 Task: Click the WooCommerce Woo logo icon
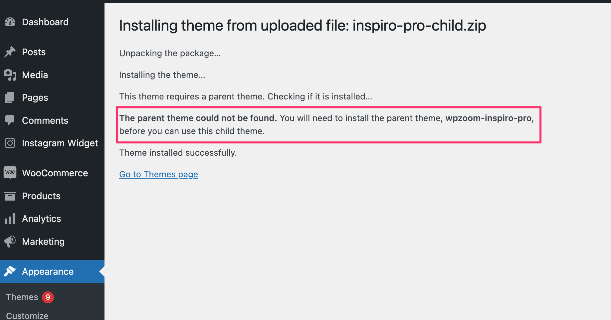pyautogui.click(x=10, y=173)
